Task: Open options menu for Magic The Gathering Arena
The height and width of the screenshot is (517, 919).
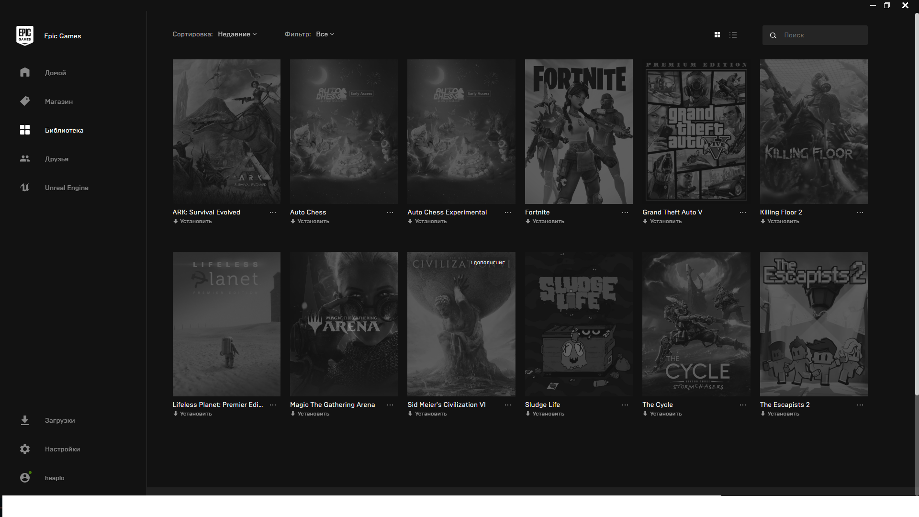Action: point(390,405)
